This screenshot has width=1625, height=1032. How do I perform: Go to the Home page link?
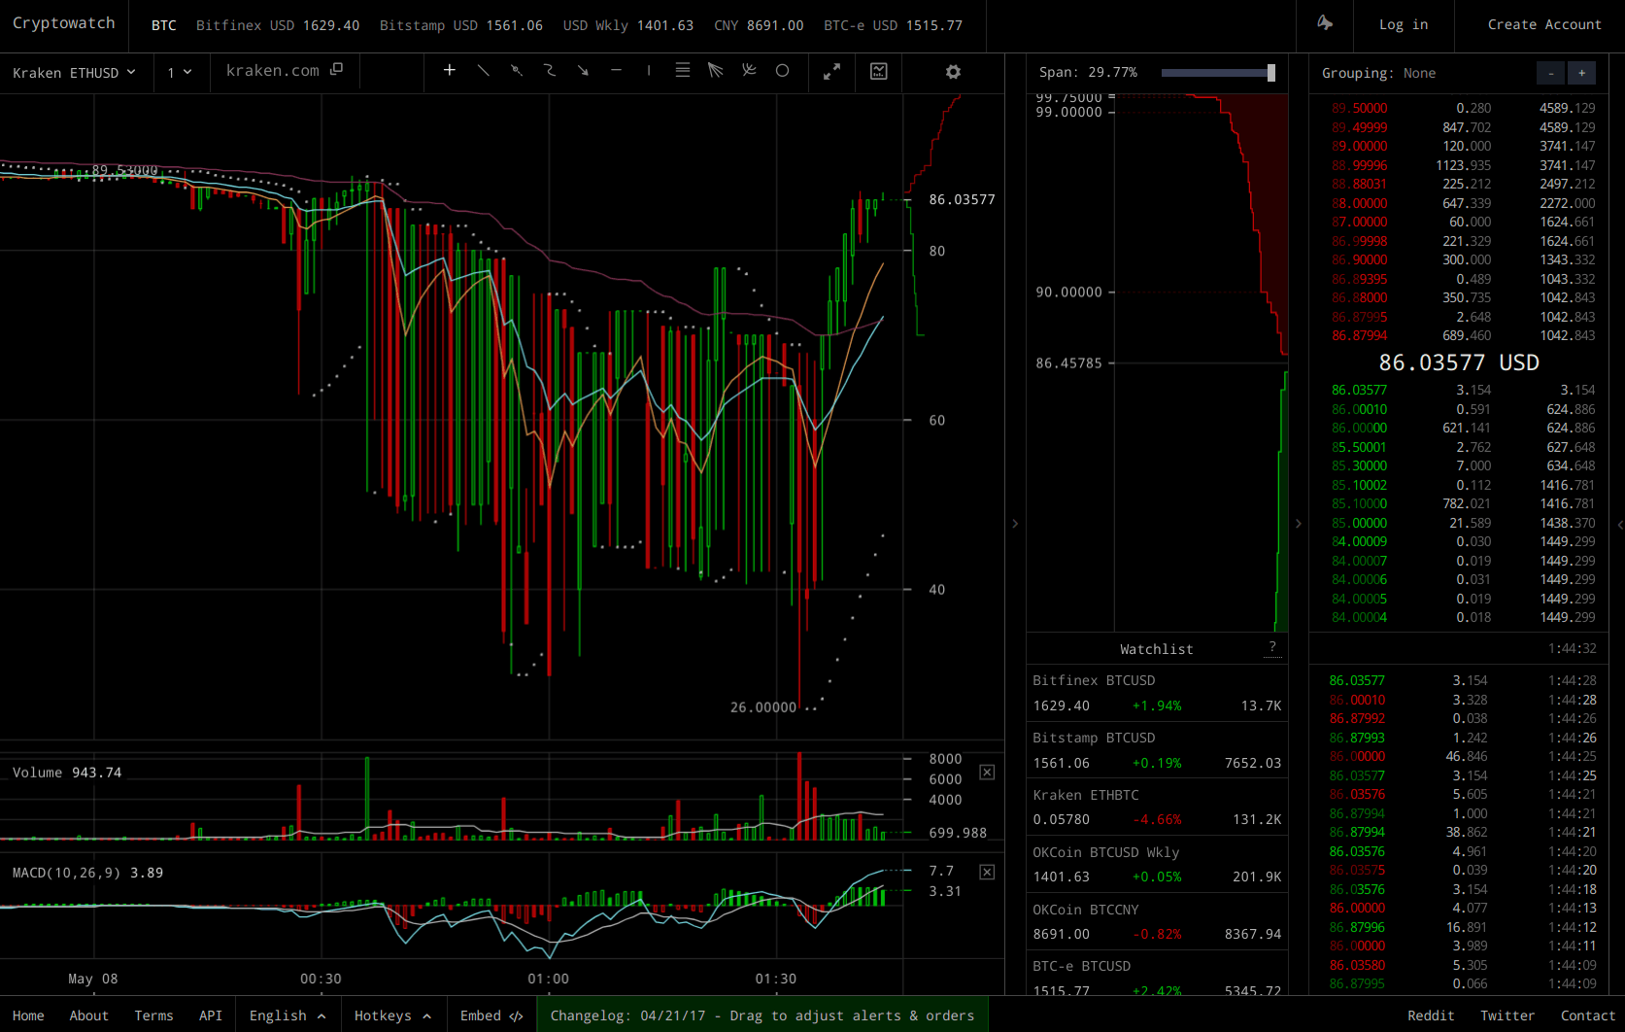pyautogui.click(x=28, y=1015)
